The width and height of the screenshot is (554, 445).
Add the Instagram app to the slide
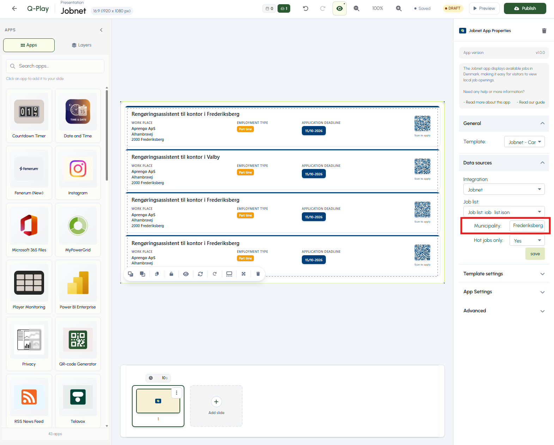(x=78, y=173)
